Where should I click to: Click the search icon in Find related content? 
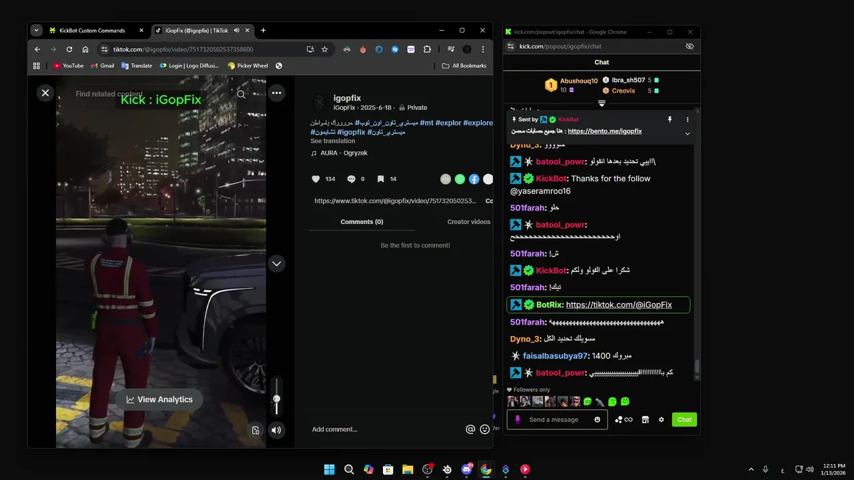coord(242,94)
